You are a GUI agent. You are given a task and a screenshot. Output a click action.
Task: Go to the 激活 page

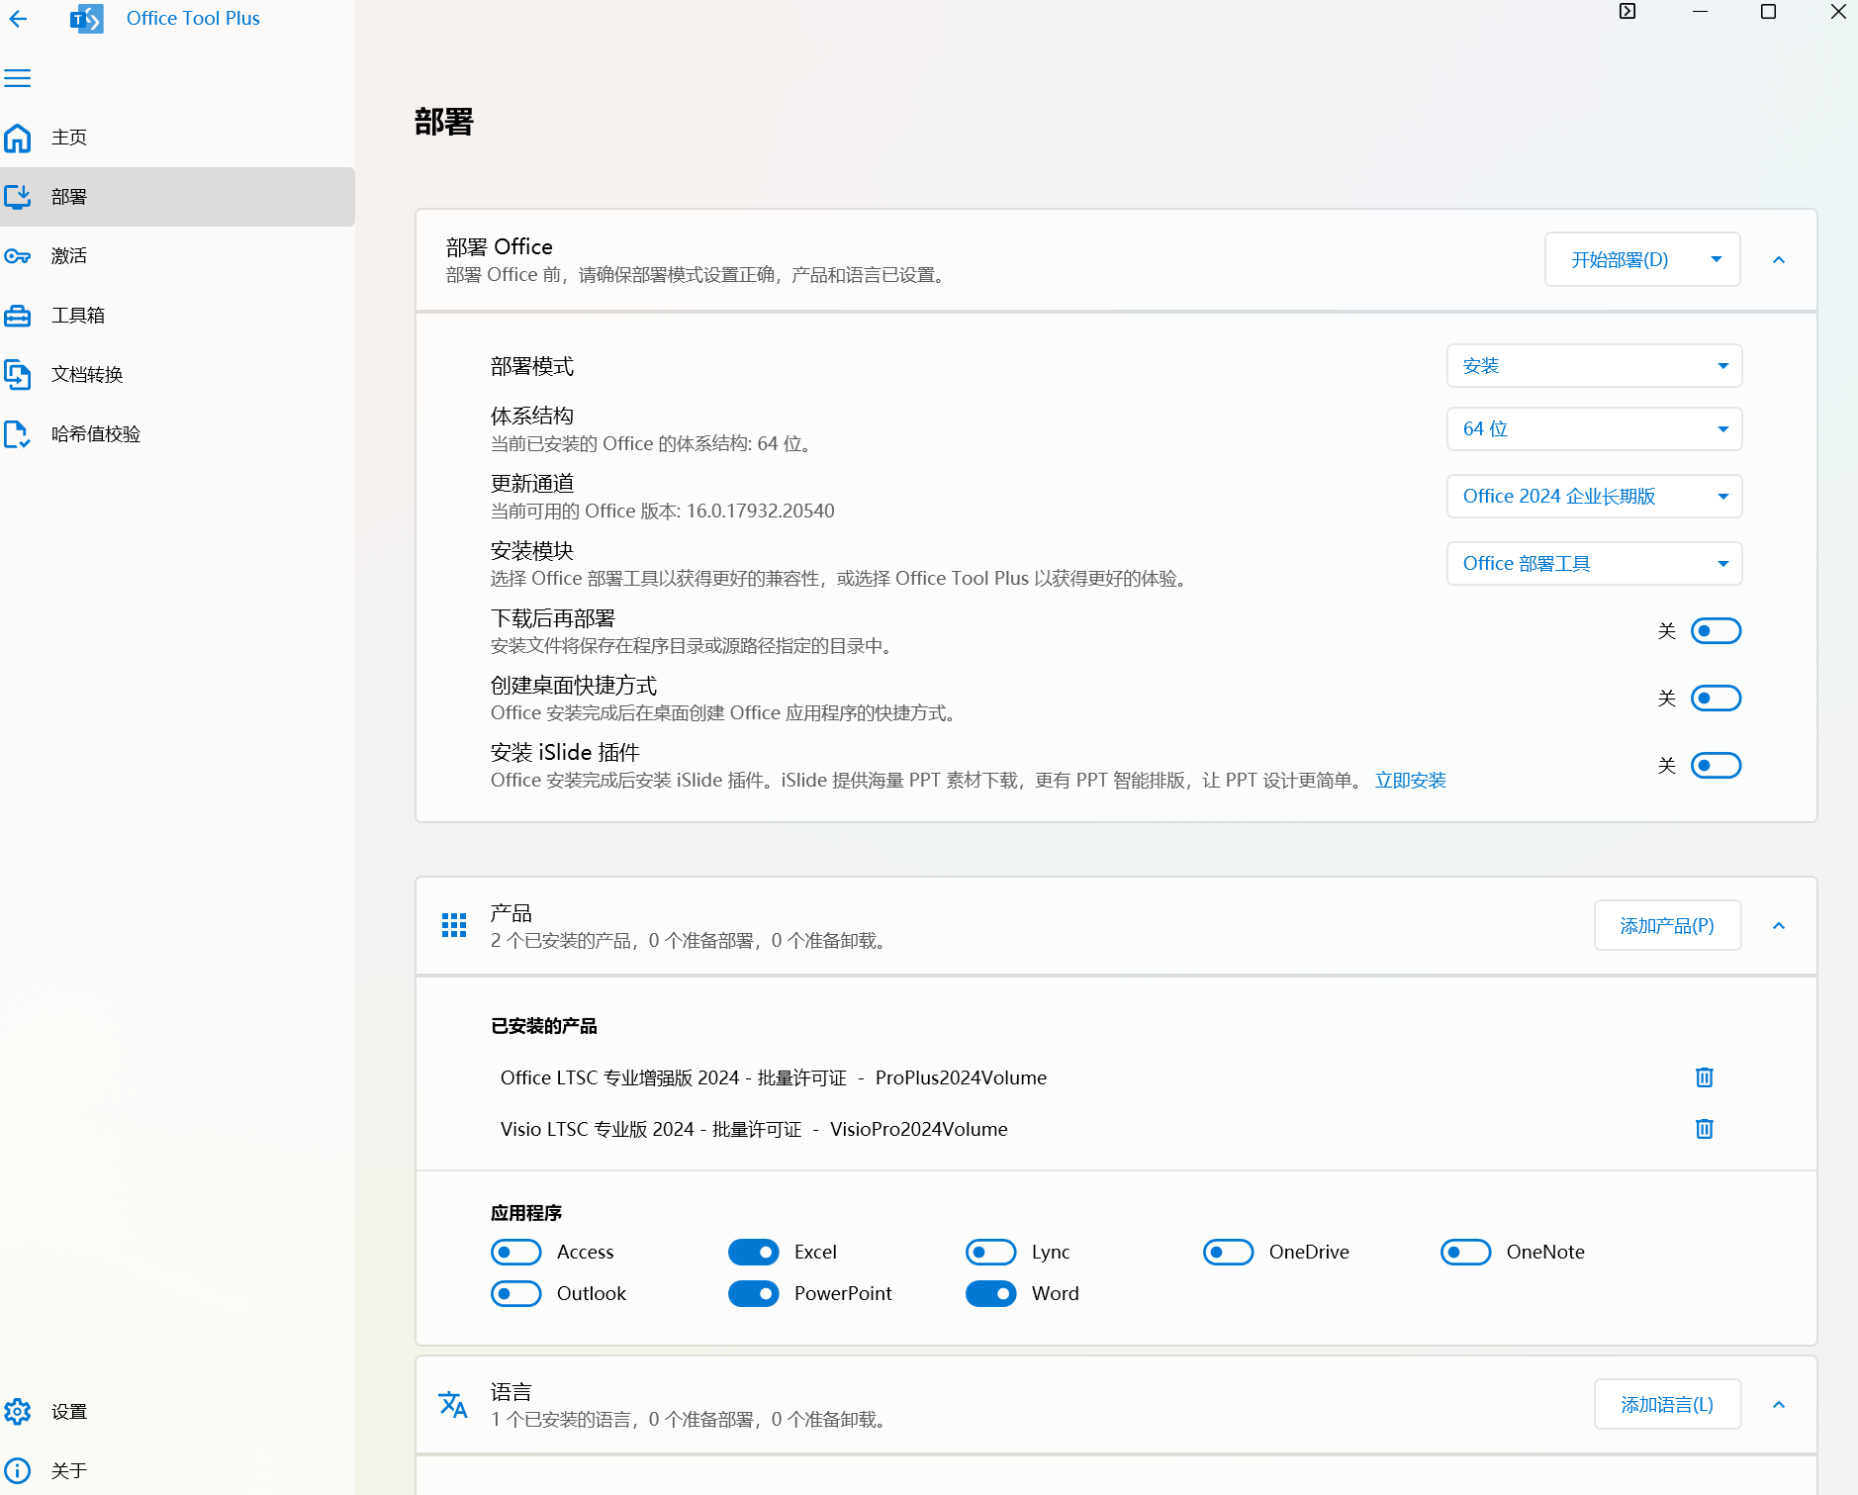point(177,256)
